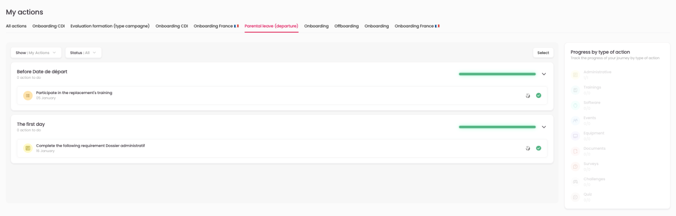Screen dimensions: 676x216
Task: Collapse the Before Date de départ section
Action: [x=544, y=74]
